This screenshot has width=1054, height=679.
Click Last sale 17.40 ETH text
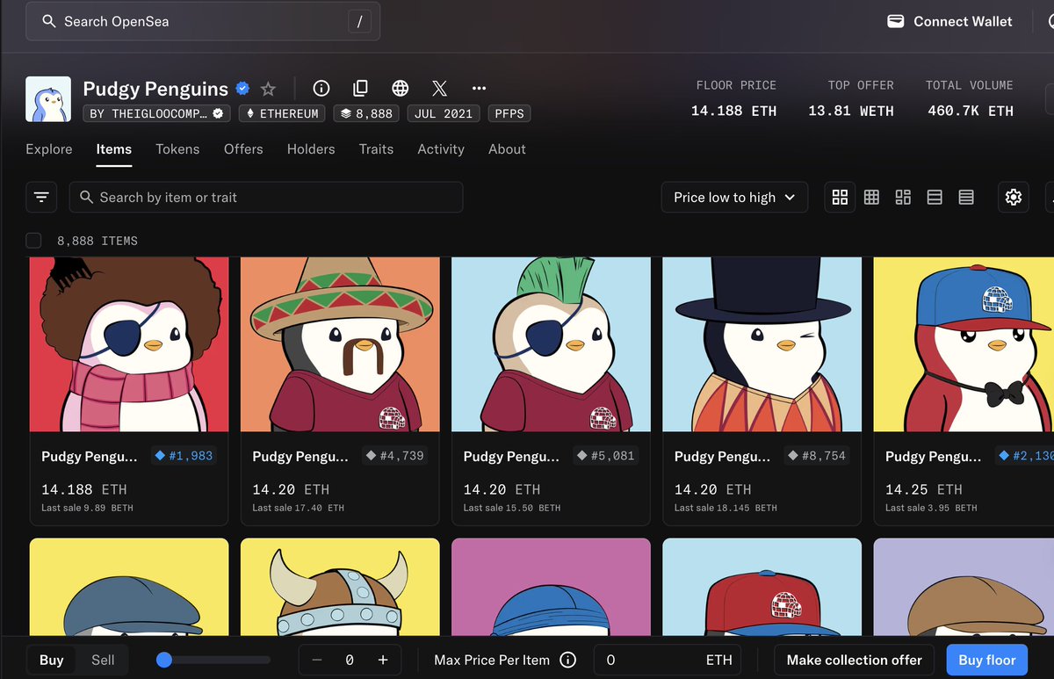point(299,508)
